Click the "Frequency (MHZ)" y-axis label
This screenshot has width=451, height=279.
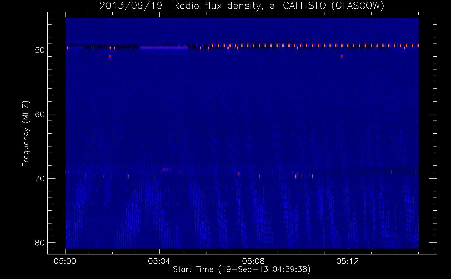tap(26, 134)
